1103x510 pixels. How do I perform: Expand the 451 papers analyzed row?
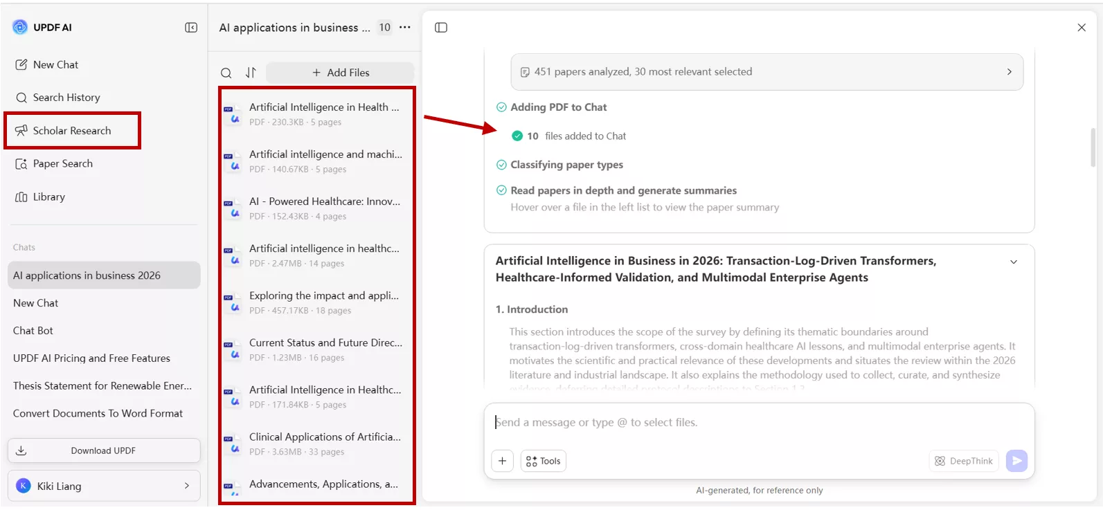(1009, 72)
